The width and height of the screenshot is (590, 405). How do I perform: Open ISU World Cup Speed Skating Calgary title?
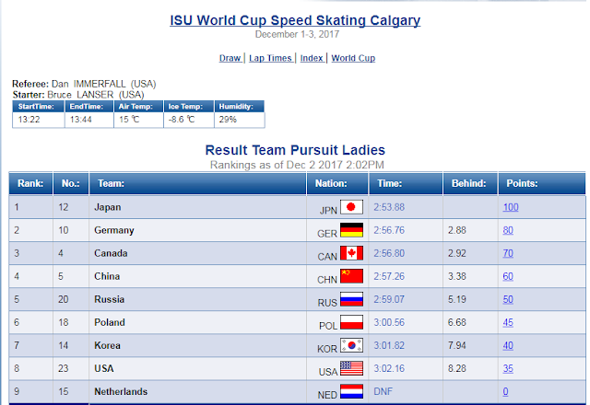[295, 20]
